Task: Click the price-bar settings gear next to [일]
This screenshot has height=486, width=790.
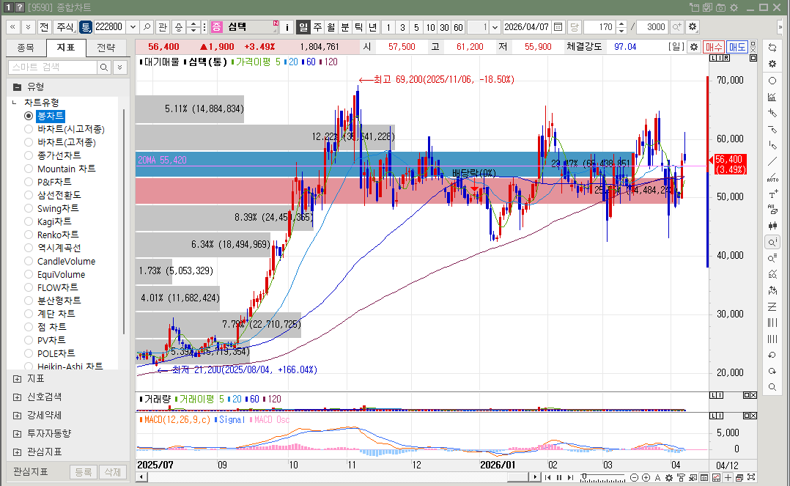Action: [x=694, y=47]
